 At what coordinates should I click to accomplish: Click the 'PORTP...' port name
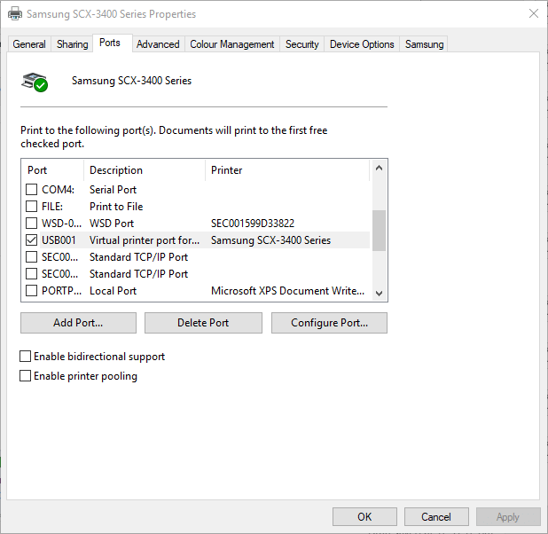click(61, 291)
